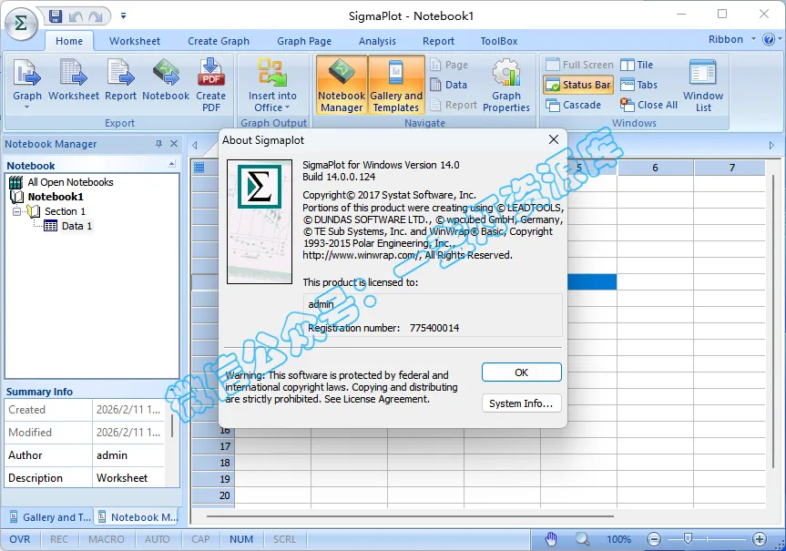Close All windows from ribbon
This screenshot has width=786, height=551.
tap(648, 105)
